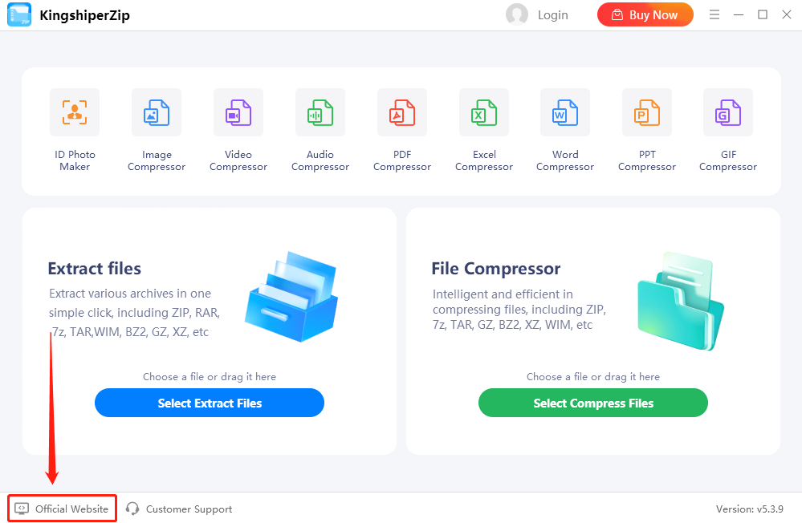Screen dimensions: 802x523
Task: Click the Customer Support headset icon
Action: click(x=132, y=509)
